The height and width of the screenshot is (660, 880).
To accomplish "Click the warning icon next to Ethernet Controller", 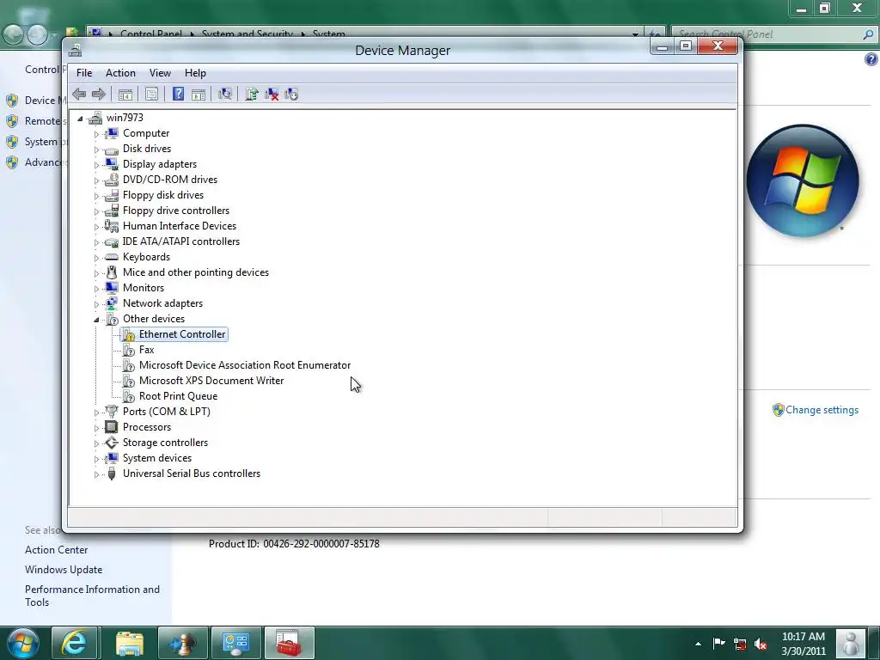I will (x=129, y=334).
